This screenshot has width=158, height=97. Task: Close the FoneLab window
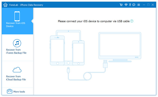pos(153,5)
